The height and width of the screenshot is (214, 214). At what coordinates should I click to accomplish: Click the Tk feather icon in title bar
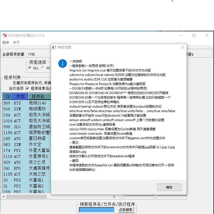pyautogui.click(x=5, y=35)
